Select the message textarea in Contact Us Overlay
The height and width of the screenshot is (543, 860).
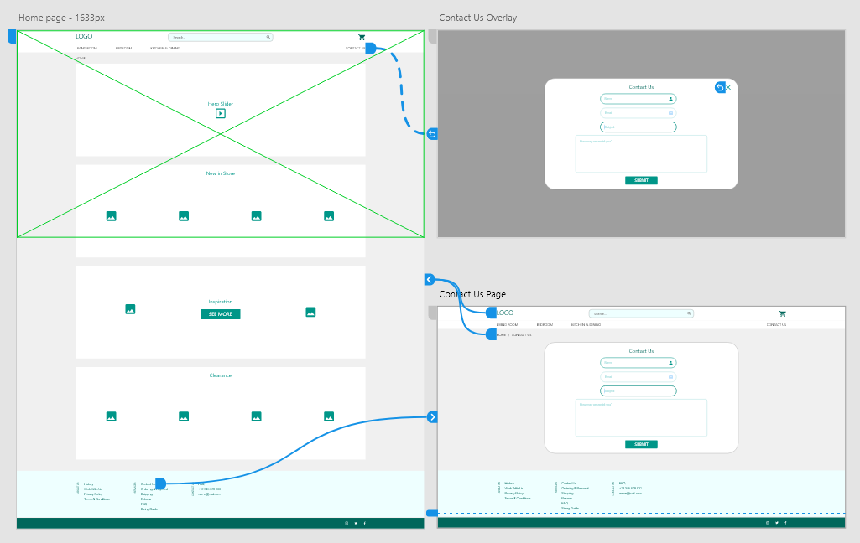(641, 154)
